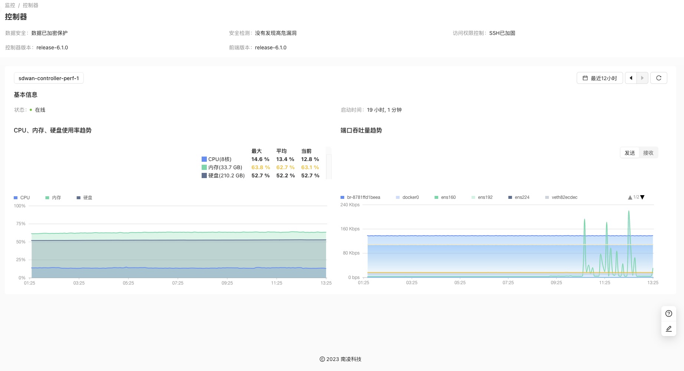Toggle br-8781ffd1beea series in throughput legend
This screenshot has height=371, width=684.
(360, 197)
